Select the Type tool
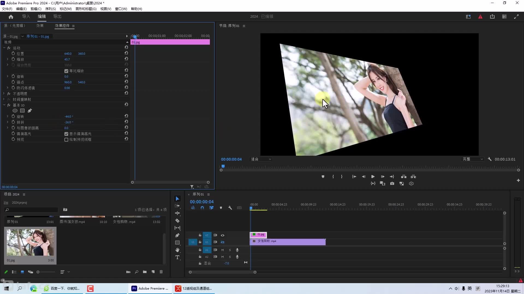Viewport: 524px width, 294px height. [x=177, y=257]
